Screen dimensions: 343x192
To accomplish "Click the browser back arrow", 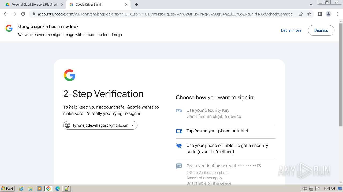I will (6, 14).
